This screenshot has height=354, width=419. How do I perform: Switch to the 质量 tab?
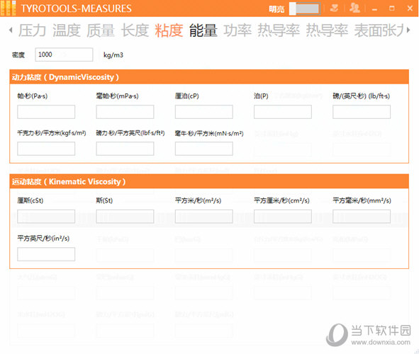pyautogui.click(x=101, y=30)
